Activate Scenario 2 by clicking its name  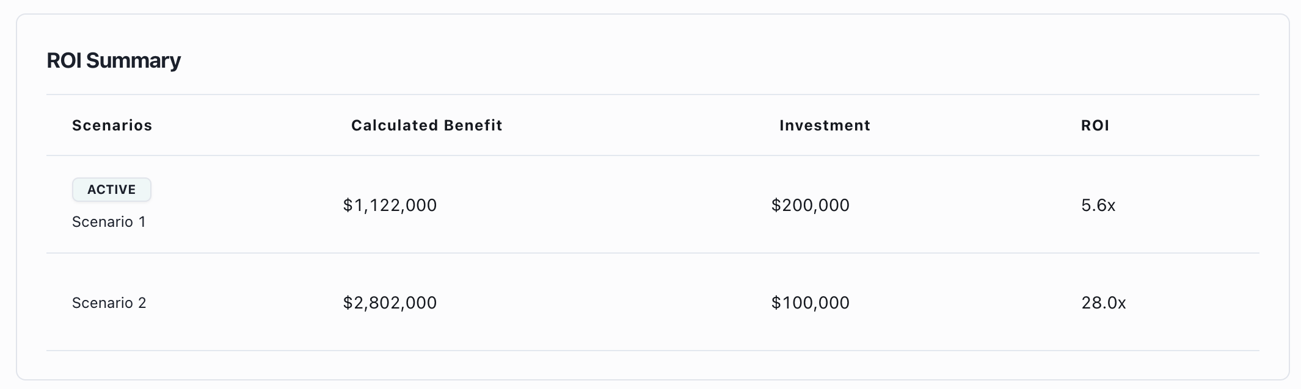[x=109, y=302]
